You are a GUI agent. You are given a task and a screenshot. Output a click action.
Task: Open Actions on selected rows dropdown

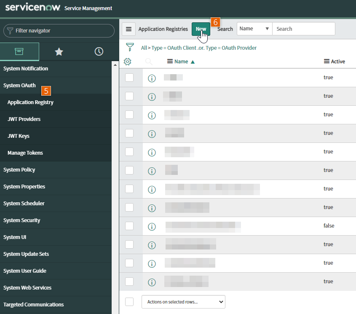coord(183,302)
